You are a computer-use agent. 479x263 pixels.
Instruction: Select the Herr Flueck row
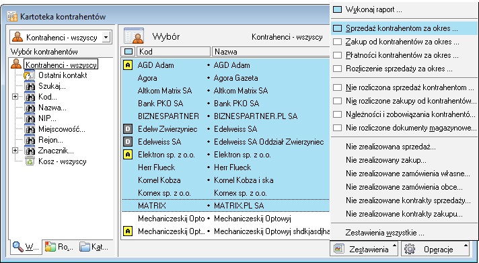pyautogui.click(x=226, y=167)
